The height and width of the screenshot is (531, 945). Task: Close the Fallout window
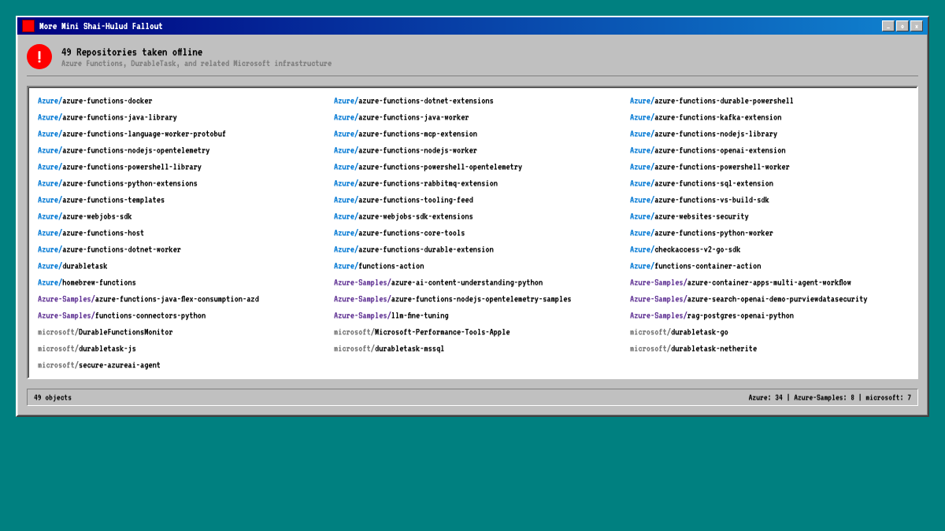click(x=917, y=26)
